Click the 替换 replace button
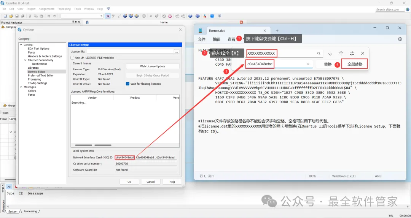 tap(328, 64)
